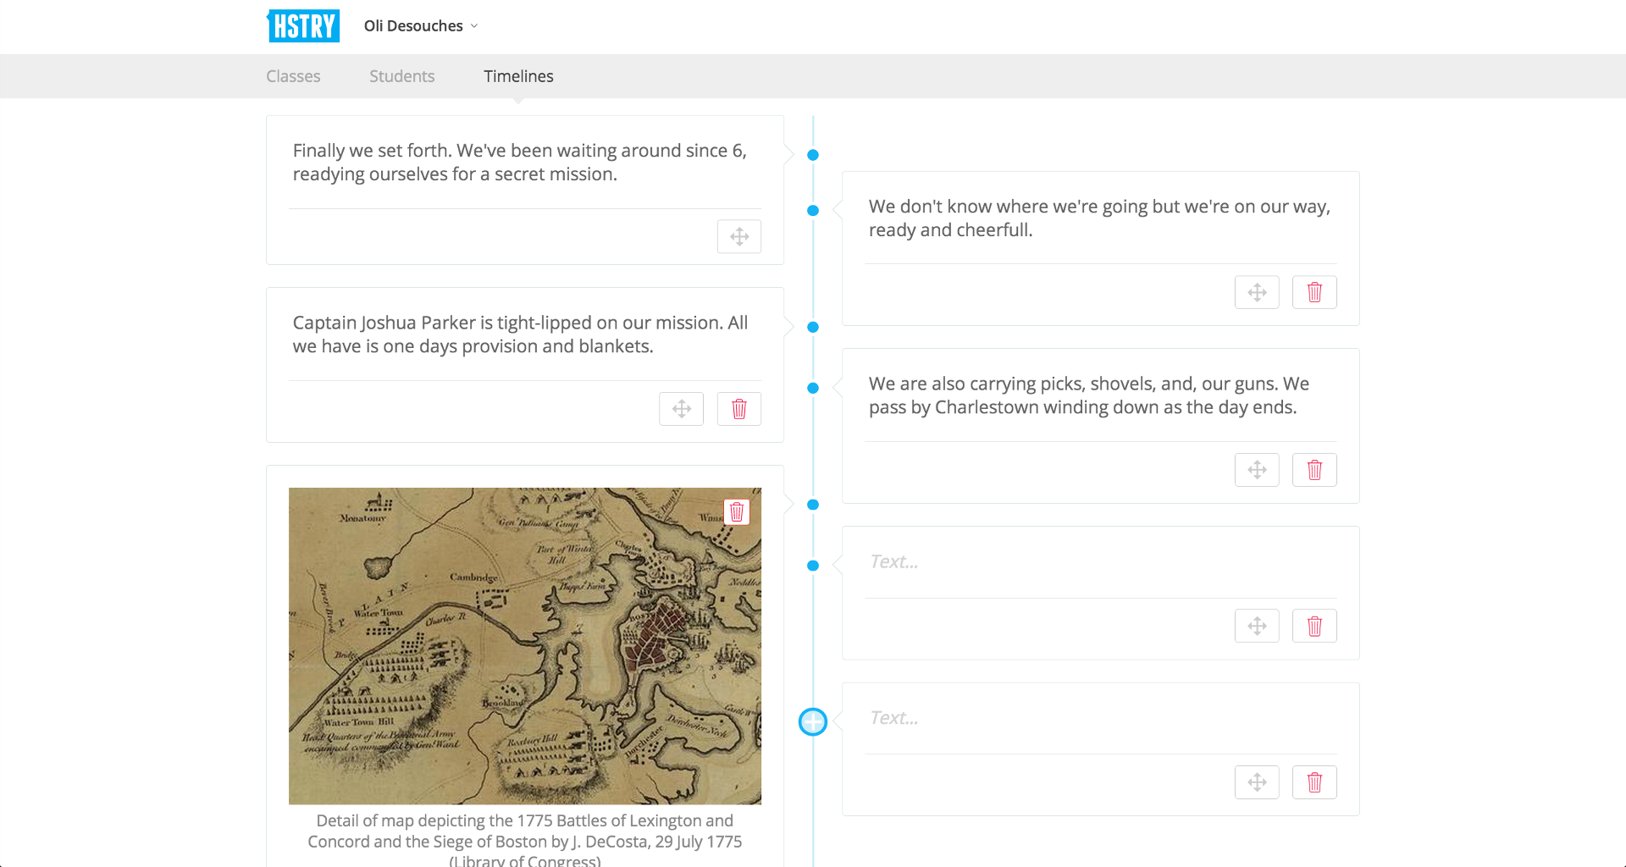This screenshot has height=867, width=1626.
Task: Click the move handle on the 'Captain Joshua Parker' card
Action: click(x=681, y=408)
